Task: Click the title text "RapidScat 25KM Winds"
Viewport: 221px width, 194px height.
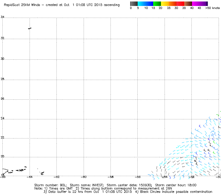Action: [22, 5]
